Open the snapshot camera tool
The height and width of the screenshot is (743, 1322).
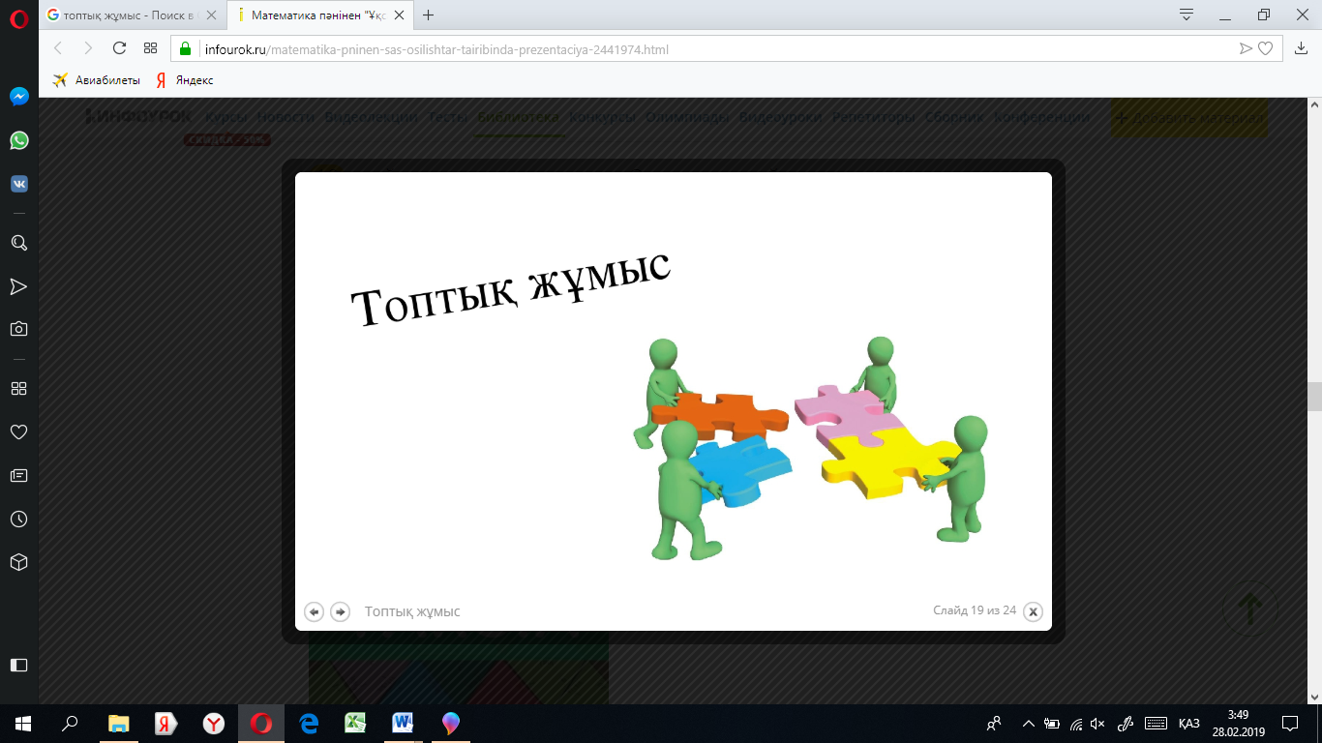tap(18, 329)
